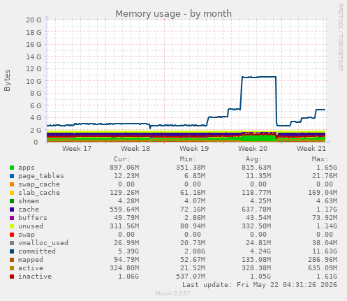Click the unused average value 332.50M
This screenshot has height=301, width=347.
(x=256, y=226)
